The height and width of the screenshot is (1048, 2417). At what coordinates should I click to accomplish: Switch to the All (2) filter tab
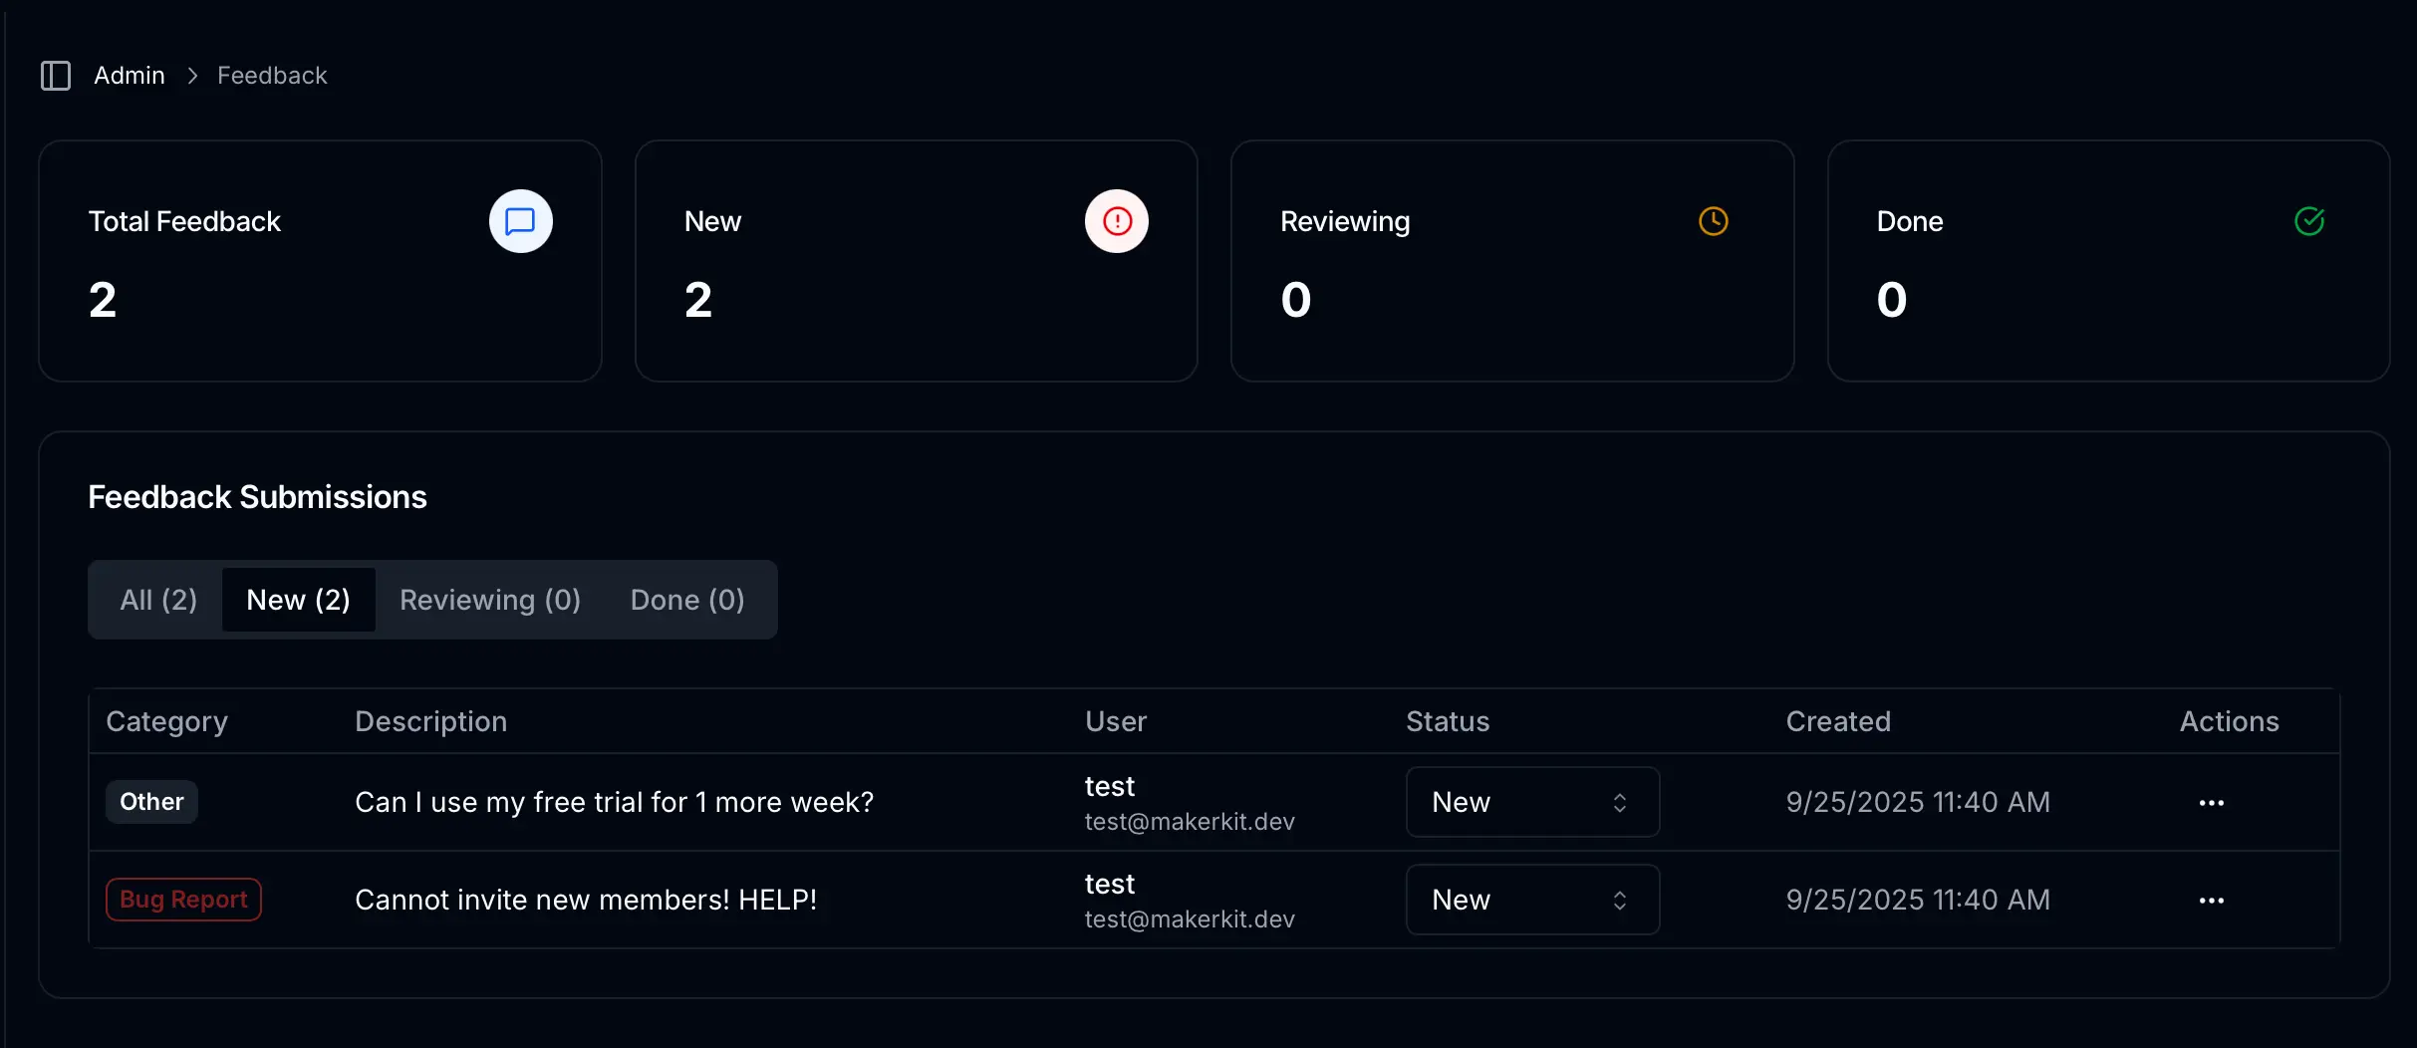point(157,599)
